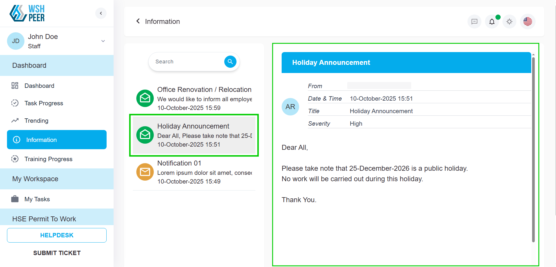Open the notifications bell
Viewport: 556px width, 267px height.
coord(492,22)
